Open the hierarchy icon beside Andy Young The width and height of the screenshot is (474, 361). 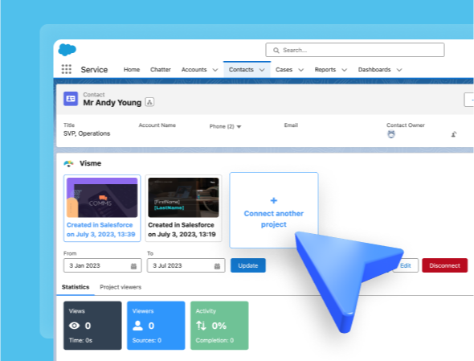pyautogui.click(x=149, y=102)
